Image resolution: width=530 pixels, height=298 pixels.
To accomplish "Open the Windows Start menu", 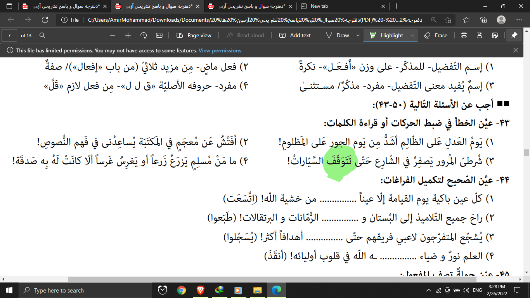I will (9, 290).
